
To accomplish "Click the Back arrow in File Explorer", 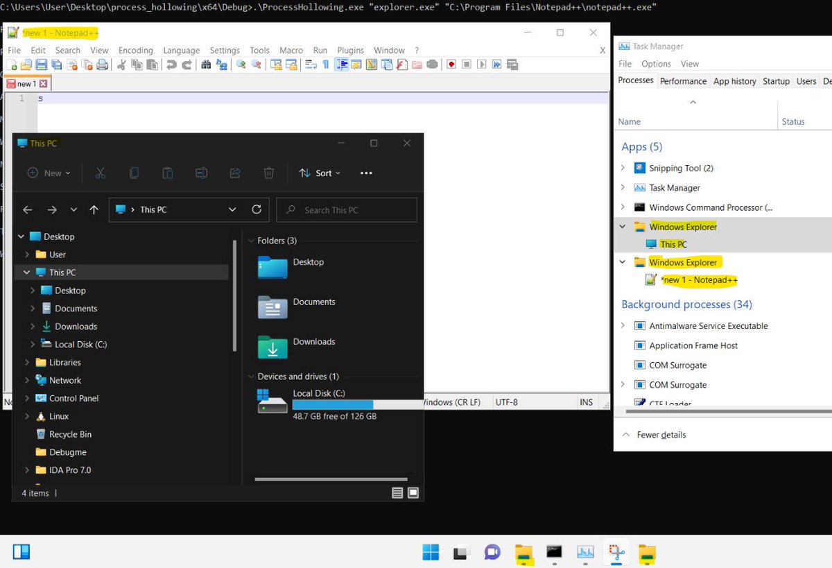I will 28,209.
